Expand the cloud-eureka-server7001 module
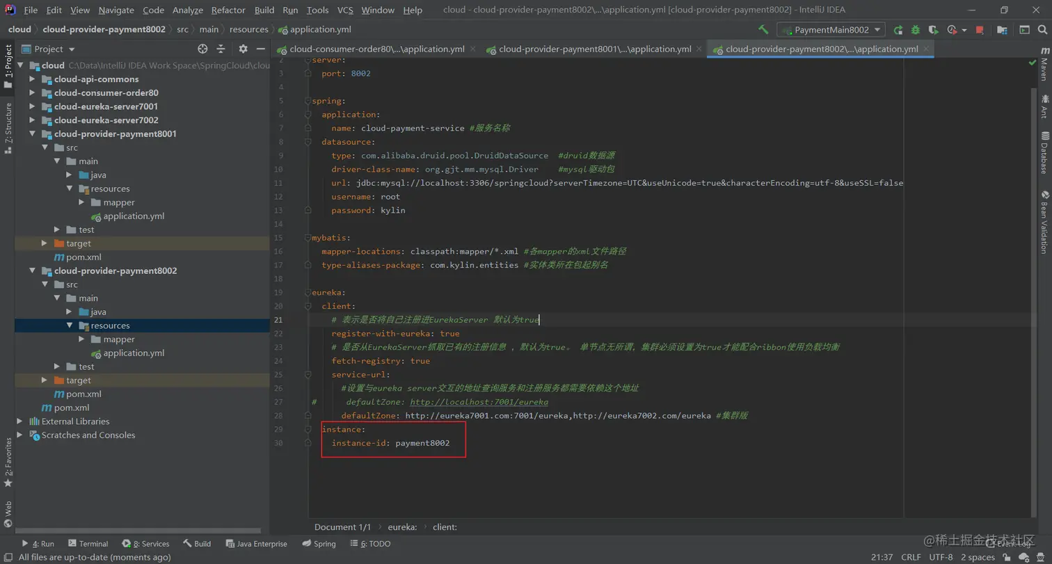Image resolution: width=1052 pixels, height=564 pixels. tap(33, 106)
